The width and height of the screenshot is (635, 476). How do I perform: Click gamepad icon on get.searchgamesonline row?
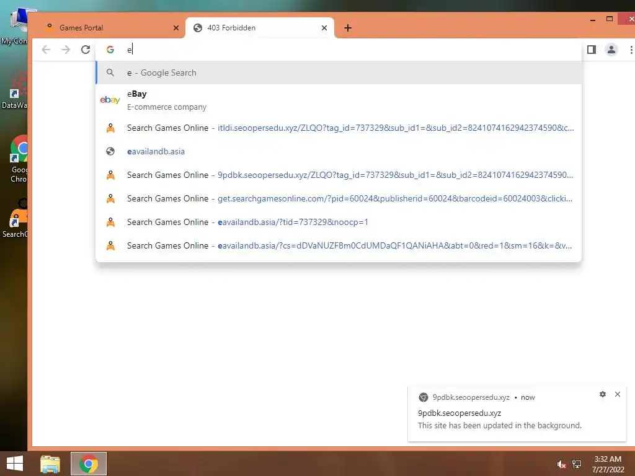(110, 199)
